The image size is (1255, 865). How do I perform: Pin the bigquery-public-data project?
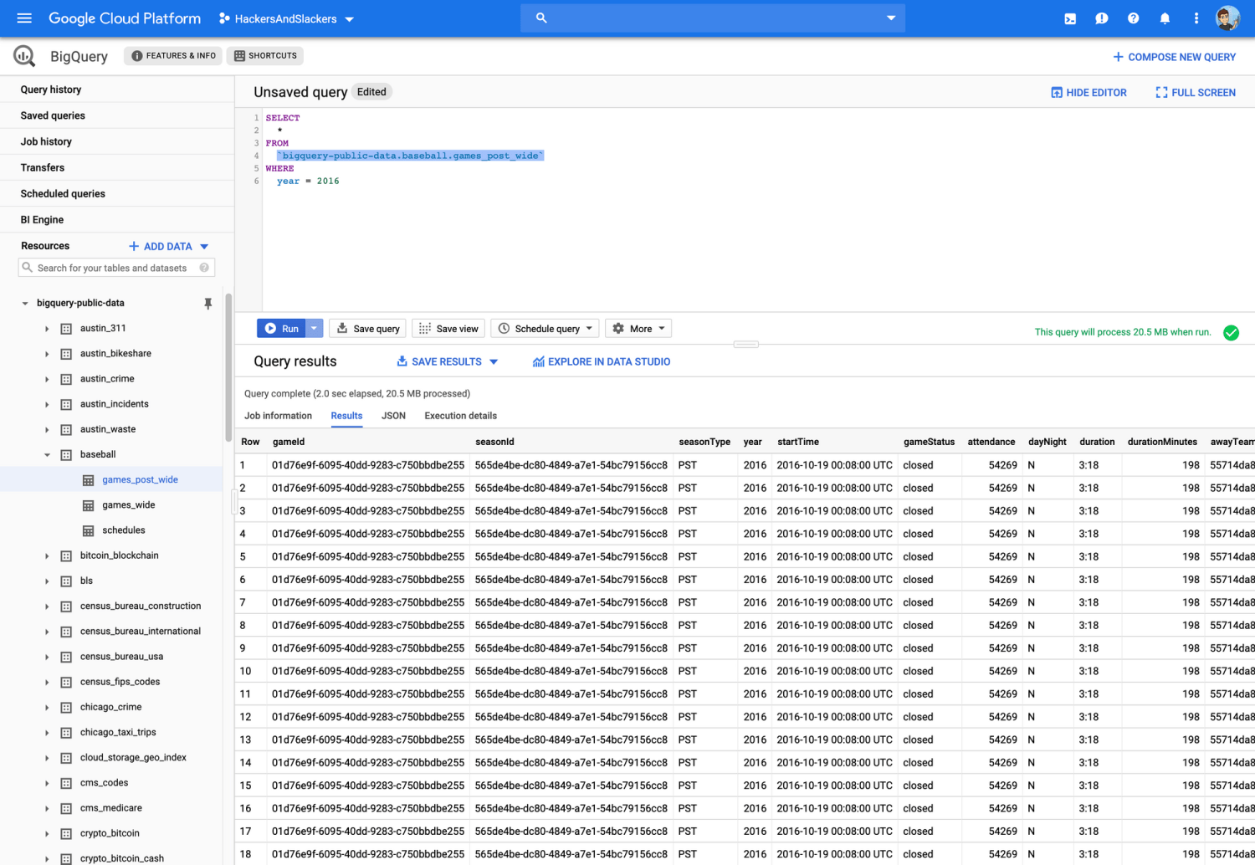point(208,304)
